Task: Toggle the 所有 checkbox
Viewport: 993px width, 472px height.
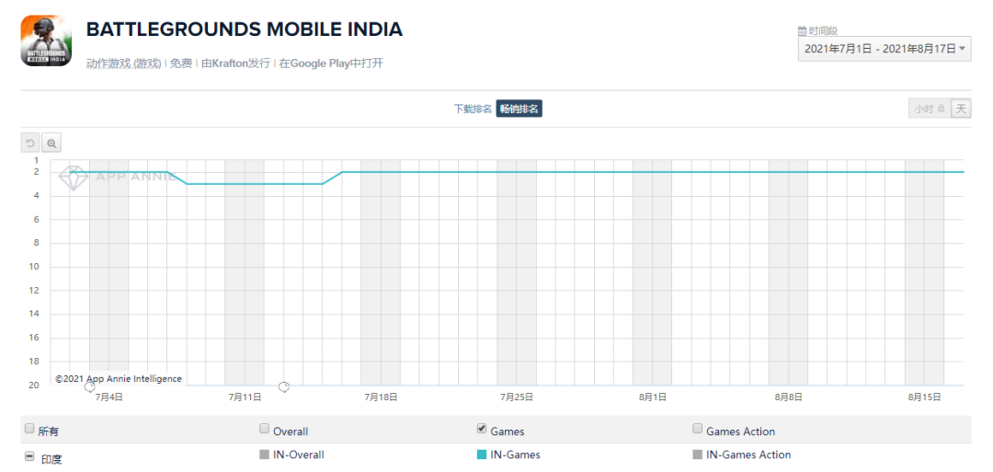Action: tap(29, 429)
